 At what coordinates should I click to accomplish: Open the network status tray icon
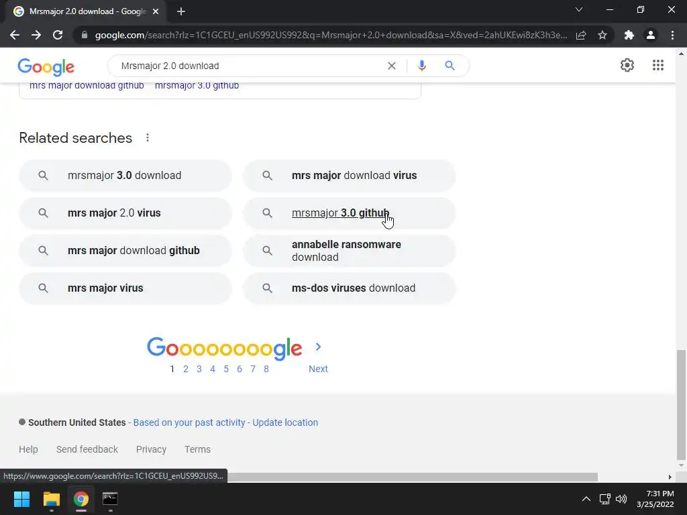[x=605, y=499]
